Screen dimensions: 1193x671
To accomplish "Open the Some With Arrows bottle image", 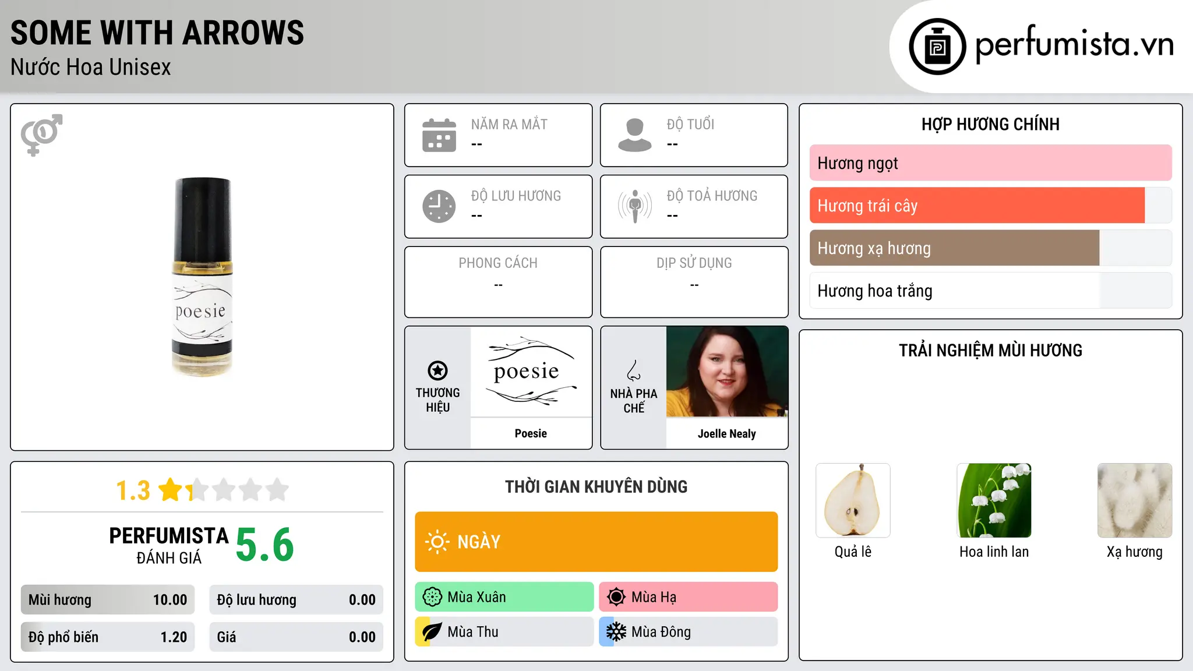I will (x=202, y=277).
